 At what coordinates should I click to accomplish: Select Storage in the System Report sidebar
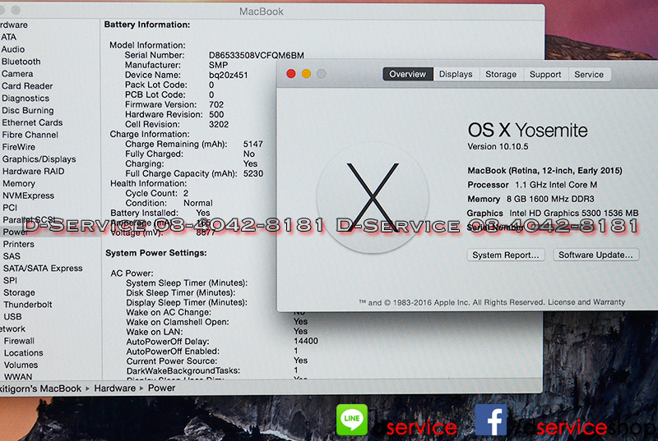[19, 292]
